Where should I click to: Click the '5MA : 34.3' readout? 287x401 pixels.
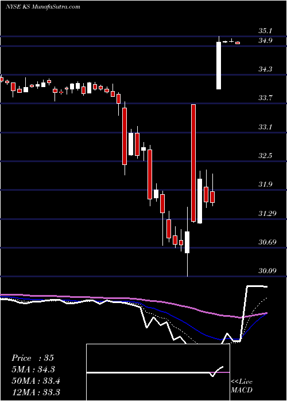tap(33, 369)
